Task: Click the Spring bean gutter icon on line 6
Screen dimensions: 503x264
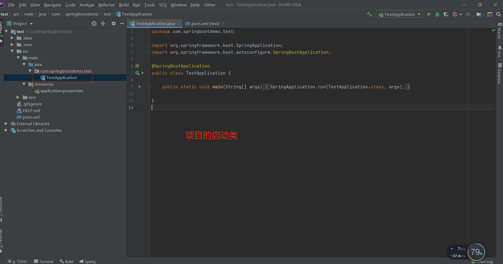Action: click(137, 66)
